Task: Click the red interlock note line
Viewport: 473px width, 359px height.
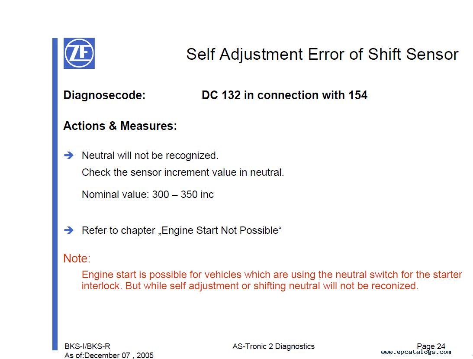Action: pyautogui.click(x=250, y=286)
